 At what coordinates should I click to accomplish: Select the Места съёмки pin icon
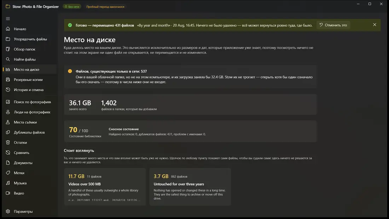[x=8, y=122]
